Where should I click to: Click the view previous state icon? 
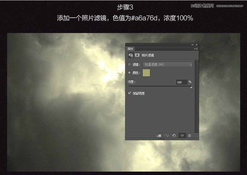pyautogui.click(x=166, y=135)
